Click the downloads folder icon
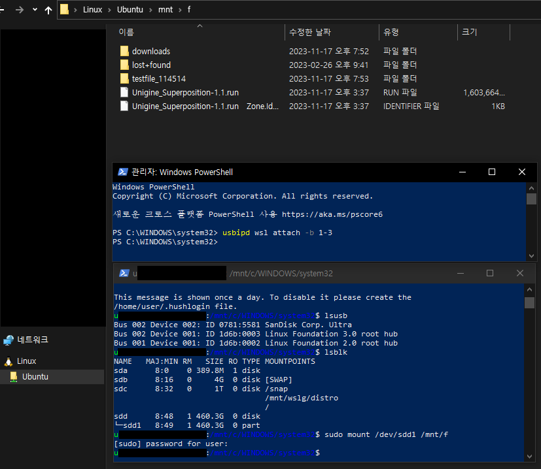Screen dimensions: 541x469 click(124, 51)
